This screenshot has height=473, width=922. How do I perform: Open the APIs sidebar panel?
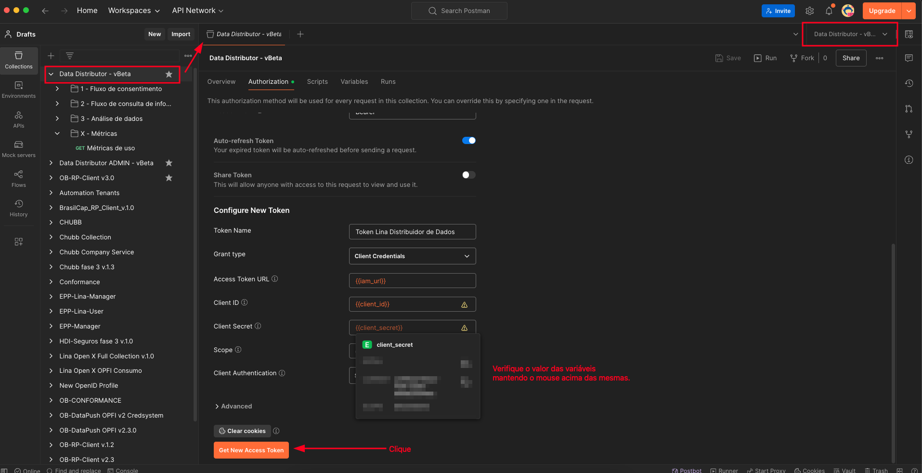click(x=19, y=119)
